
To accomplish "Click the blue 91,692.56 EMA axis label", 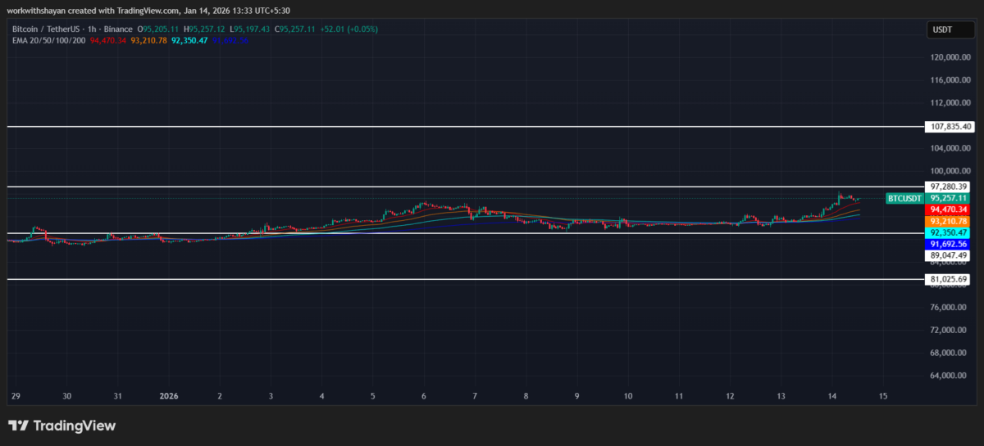I will coord(949,244).
